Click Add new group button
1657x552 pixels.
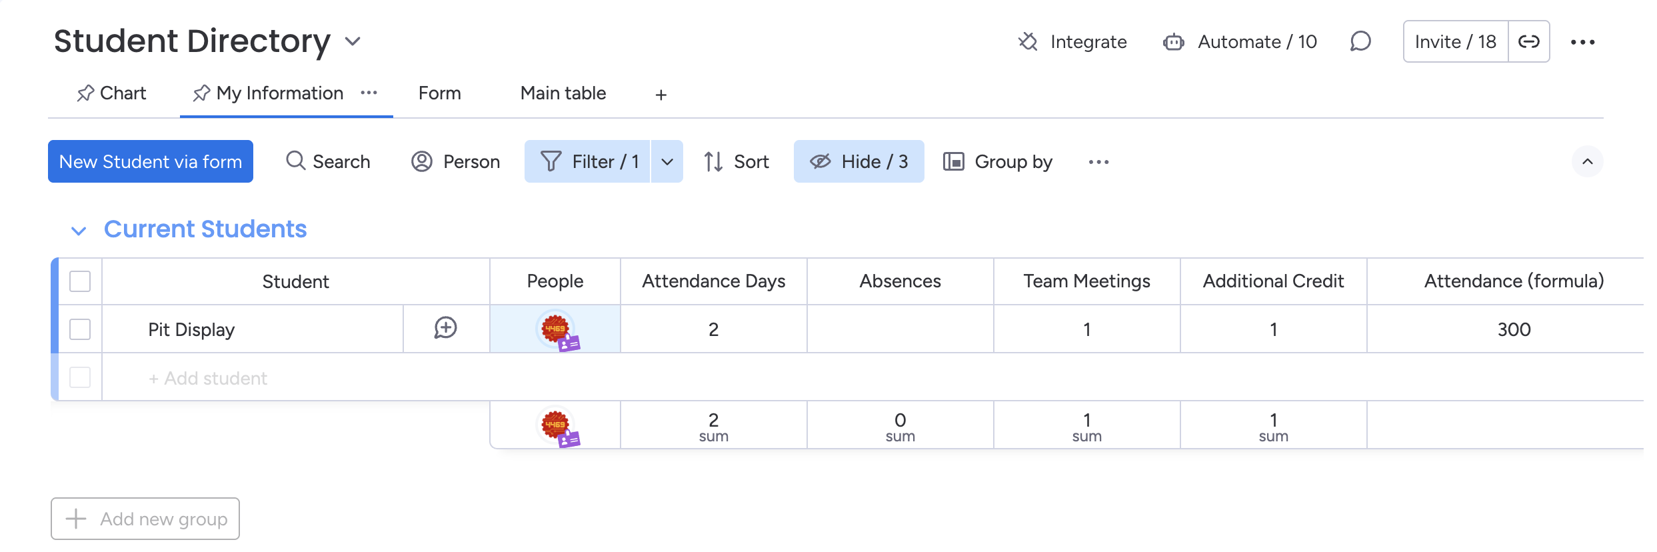point(145,519)
